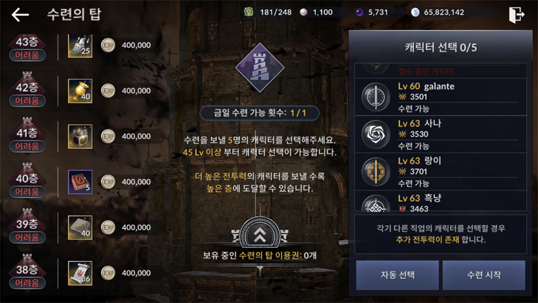Select character Lv 63 랑이

click(x=440, y=172)
